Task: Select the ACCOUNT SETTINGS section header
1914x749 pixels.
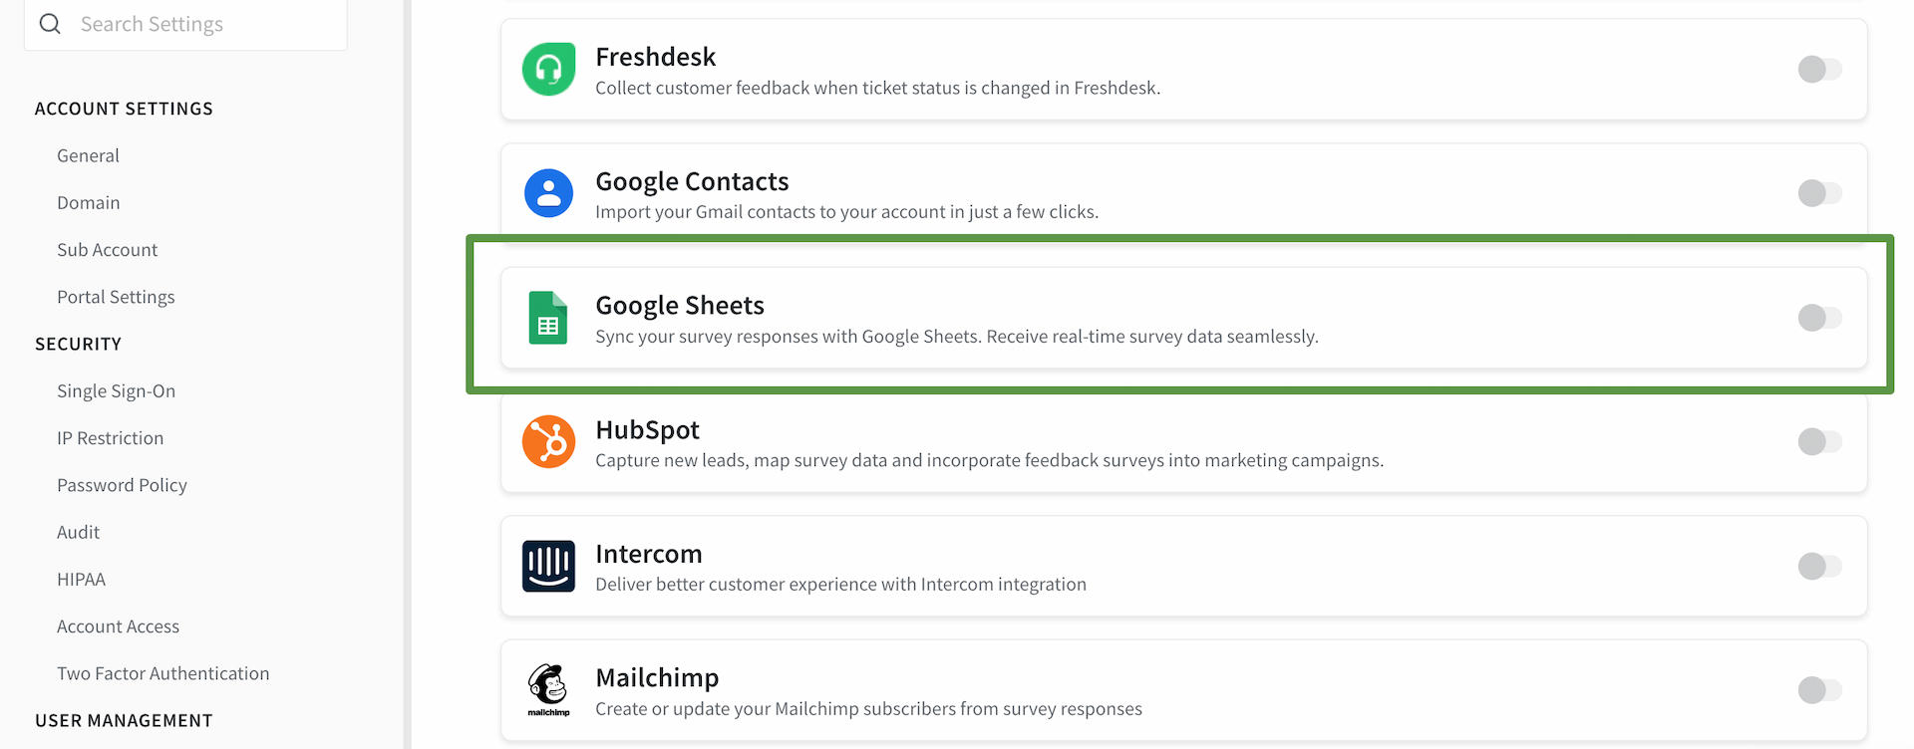Action: point(124,109)
